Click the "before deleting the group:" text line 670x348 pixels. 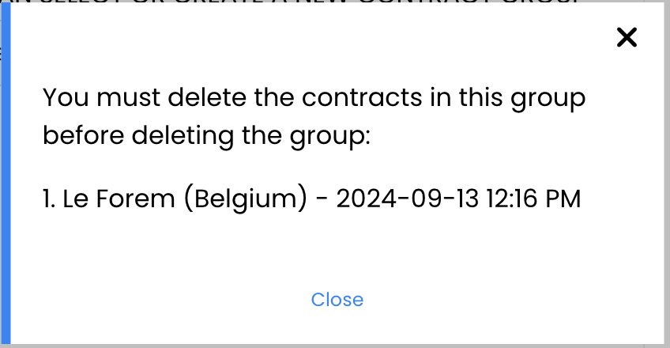pos(206,136)
